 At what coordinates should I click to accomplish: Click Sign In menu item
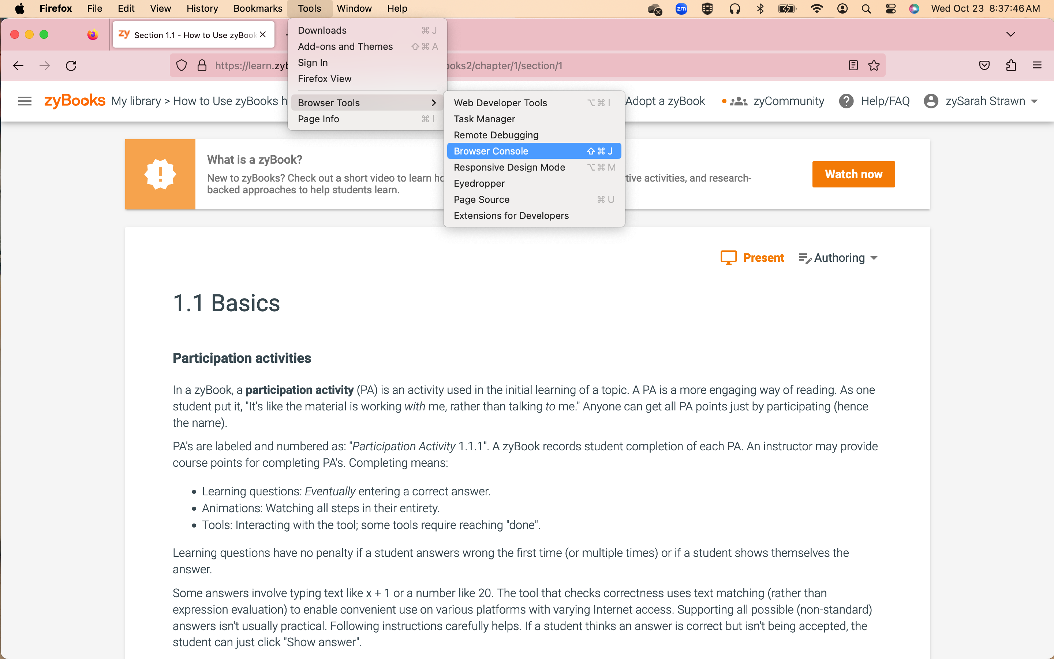[x=367, y=63]
